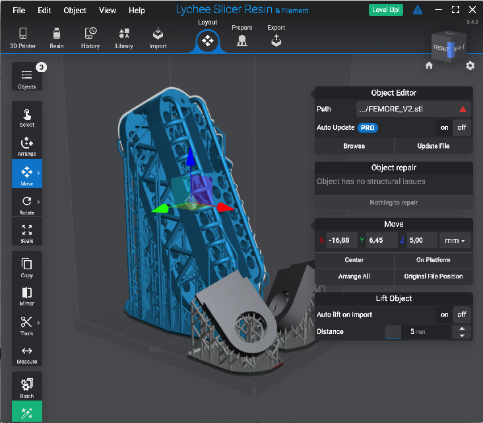Click the Level Up! button
This screenshot has height=423, width=483.
click(x=385, y=9)
